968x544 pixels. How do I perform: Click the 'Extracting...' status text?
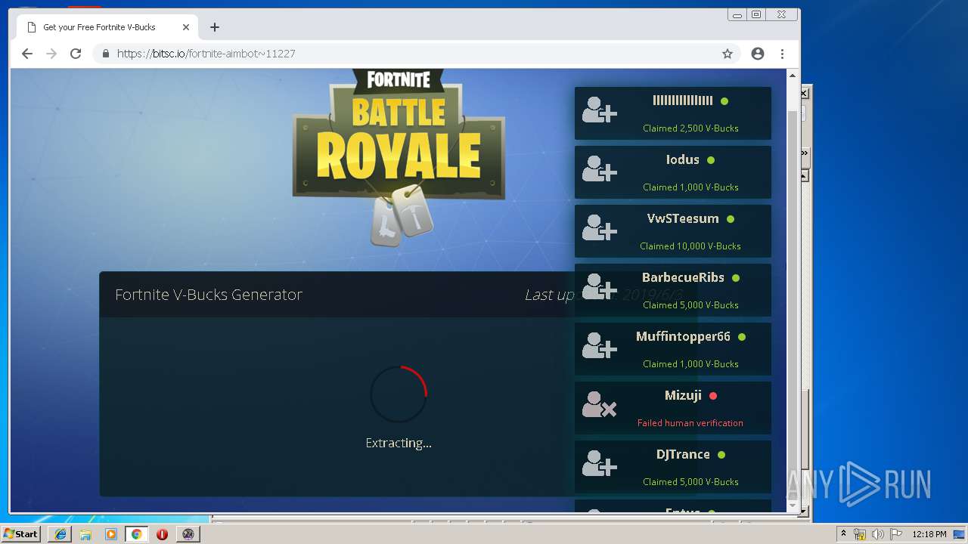(x=399, y=443)
